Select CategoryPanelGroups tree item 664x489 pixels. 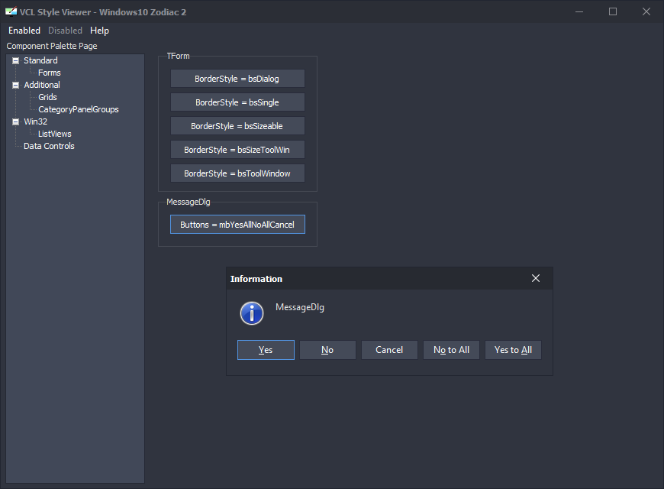[x=79, y=109]
